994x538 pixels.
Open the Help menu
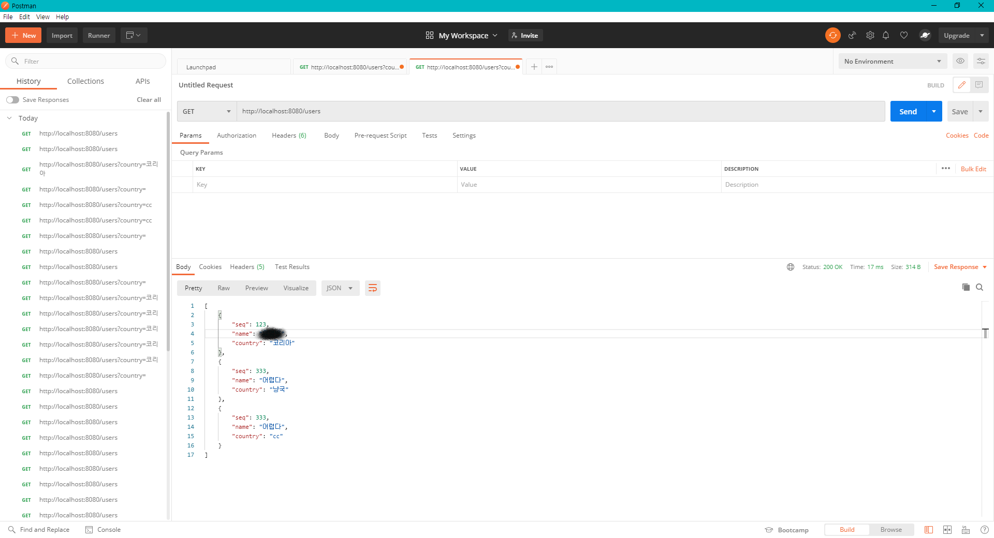62,17
